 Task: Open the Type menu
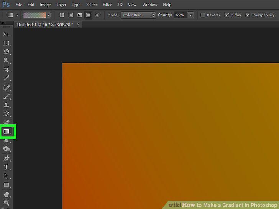(76, 5)
